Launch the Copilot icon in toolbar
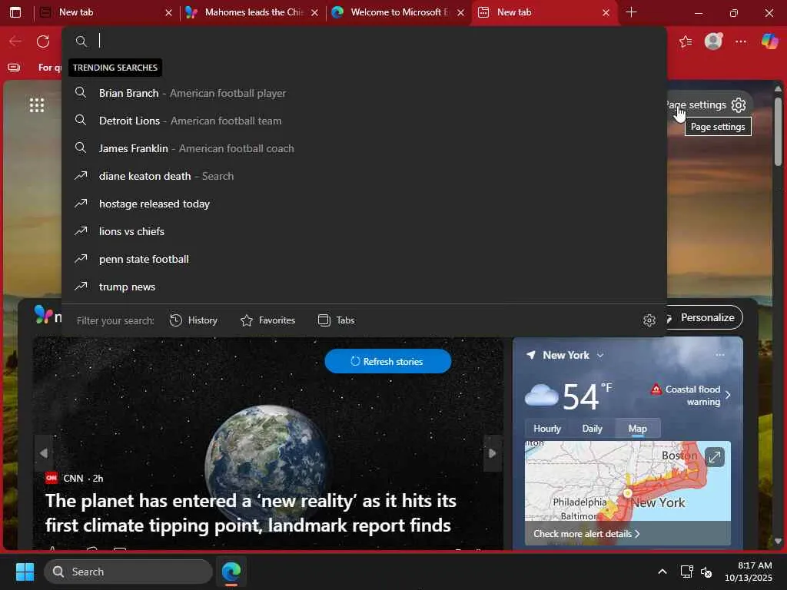This screenshot has height=590, width=787. [769, 41]
